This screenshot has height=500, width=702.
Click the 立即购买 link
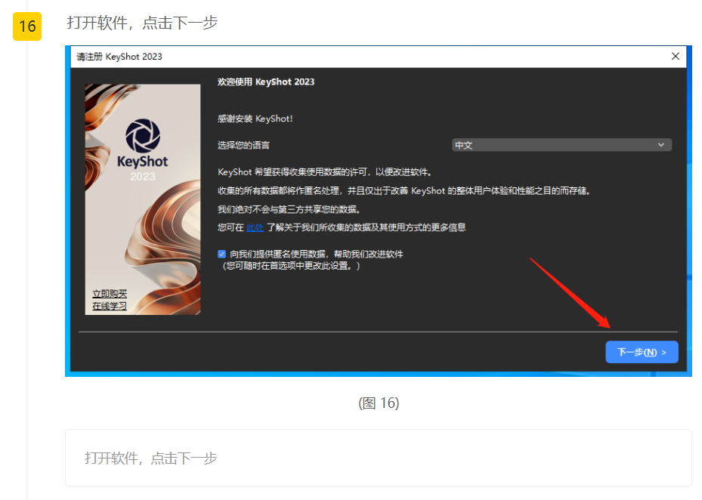[x=110, y=294]
